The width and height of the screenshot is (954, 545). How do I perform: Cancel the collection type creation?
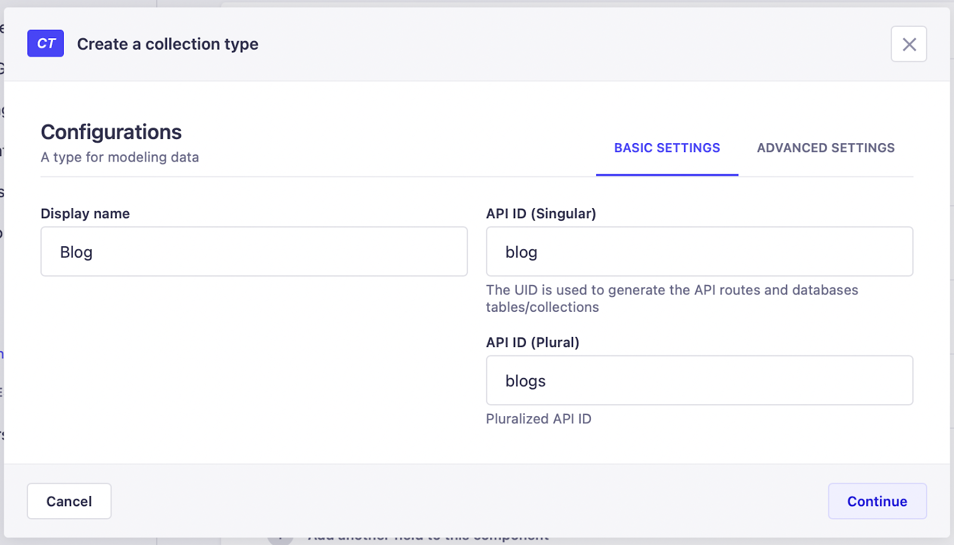click(x=69, y=501)
